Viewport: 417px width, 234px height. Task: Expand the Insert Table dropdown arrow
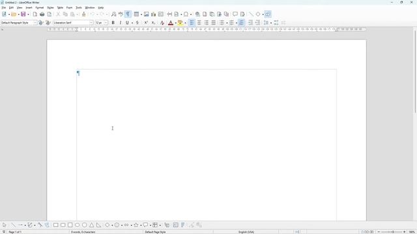tap(141, 14)
